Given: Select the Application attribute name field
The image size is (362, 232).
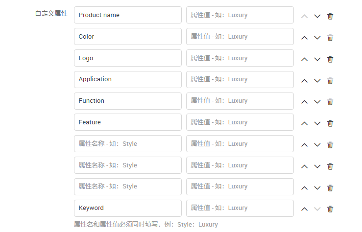Looking at the screenshot, I should pyautogui.click(x=128, y=79).
